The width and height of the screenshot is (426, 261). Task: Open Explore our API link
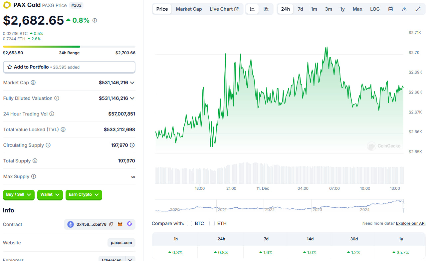pyautogui.click(x=411, y=223)
